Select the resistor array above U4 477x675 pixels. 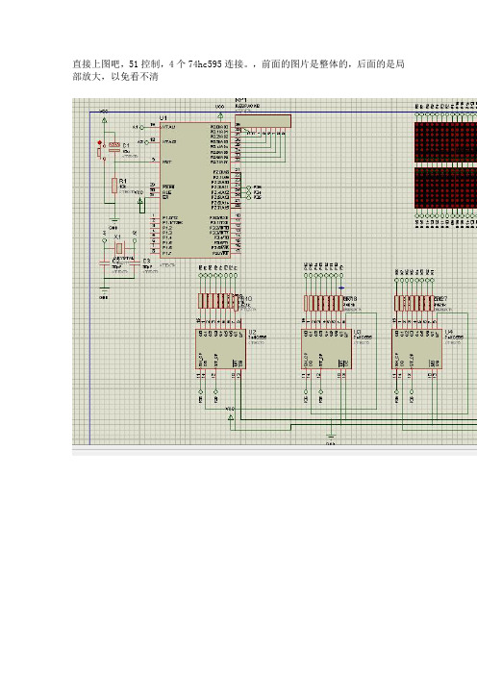pos(414,303)
